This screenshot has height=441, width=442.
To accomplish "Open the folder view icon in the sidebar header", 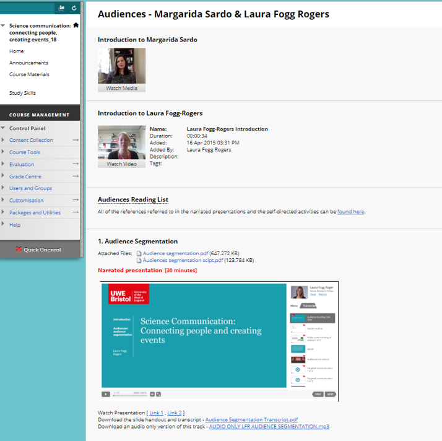I will 61,8.
